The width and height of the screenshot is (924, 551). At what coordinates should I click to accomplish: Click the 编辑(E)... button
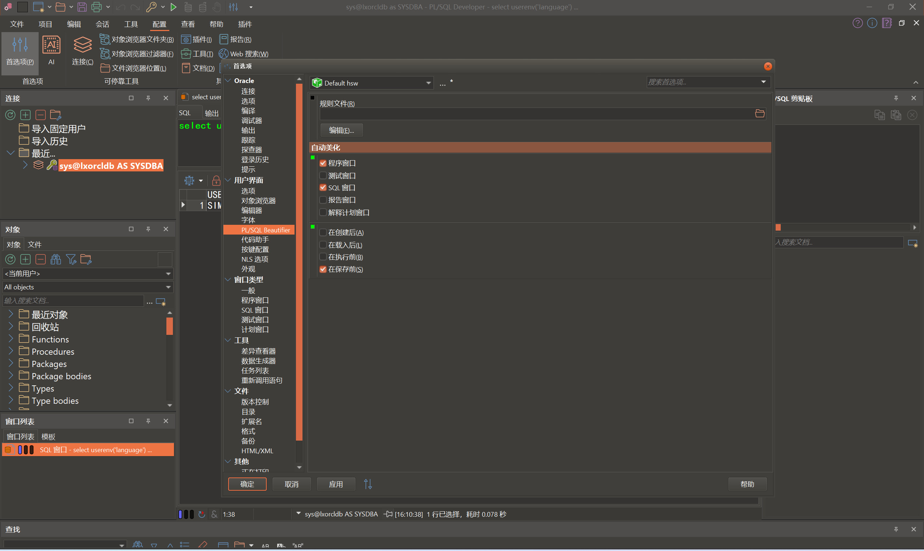pos(341,130)
